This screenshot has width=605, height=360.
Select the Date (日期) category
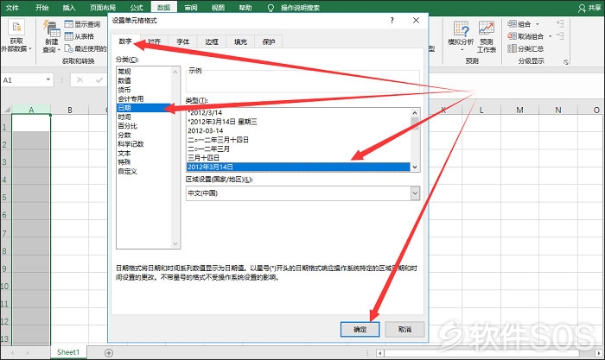click(143, 108)
